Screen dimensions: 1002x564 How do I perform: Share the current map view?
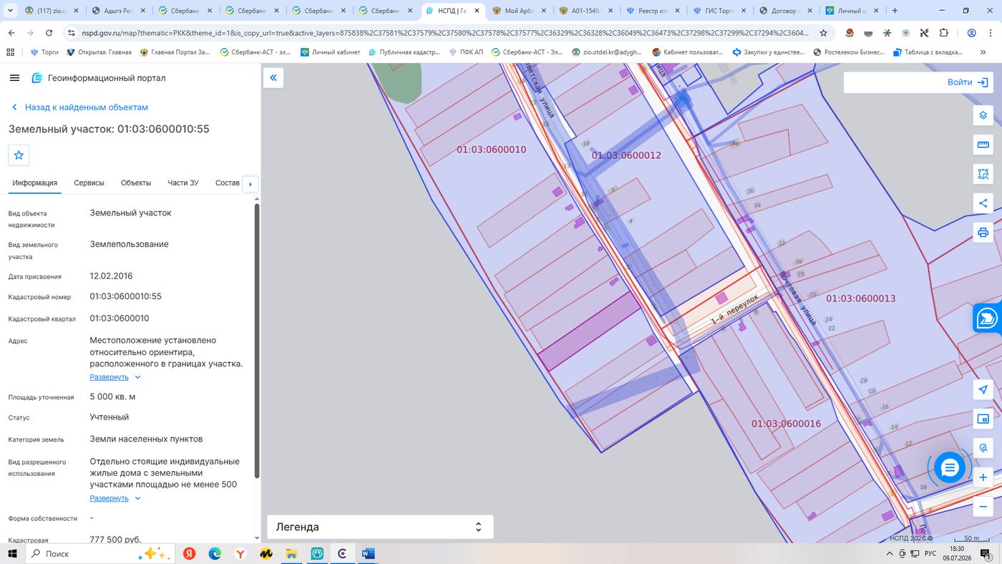tap(983, 203)
